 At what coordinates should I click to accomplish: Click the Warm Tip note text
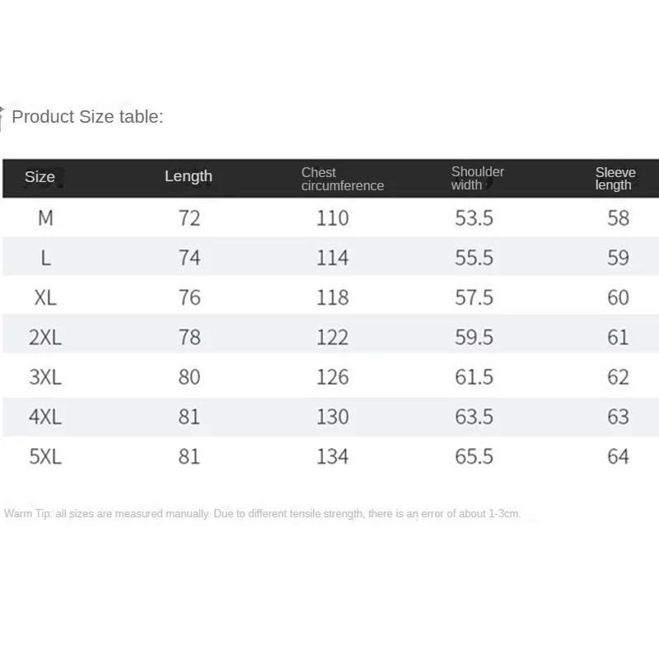pyautogui.click(x=262, y=514)
